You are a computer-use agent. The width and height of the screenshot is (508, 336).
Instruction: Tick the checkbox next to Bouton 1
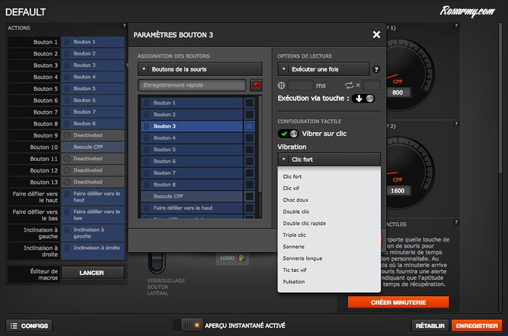pyautogui.click(x=250, y=103)
